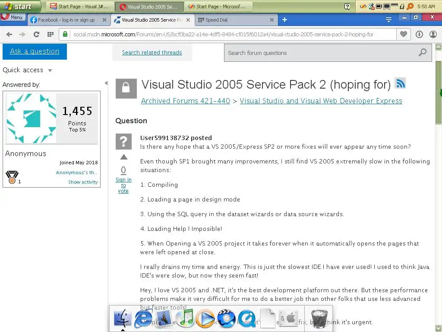Open Visual Studio and Visual Web Developer Express link
442x332 pixels.
[x=321, y=101]
